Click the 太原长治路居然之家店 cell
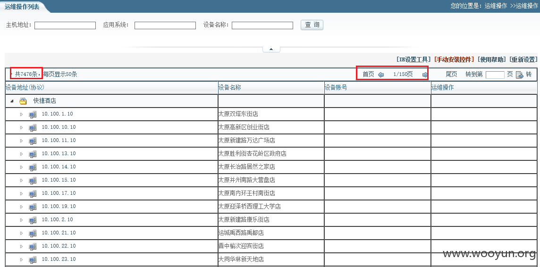The width and height of the screenshot is (540, 267). 271,167
